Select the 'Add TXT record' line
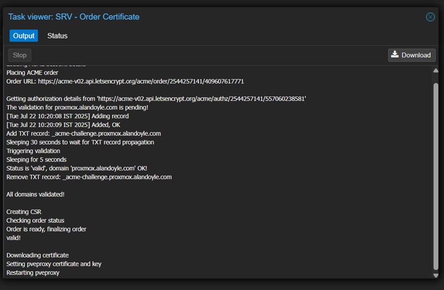 pos(83,133)
